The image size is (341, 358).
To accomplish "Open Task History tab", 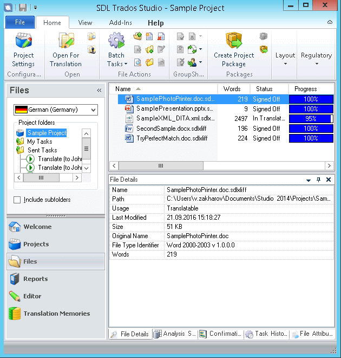I will point(266,334).
